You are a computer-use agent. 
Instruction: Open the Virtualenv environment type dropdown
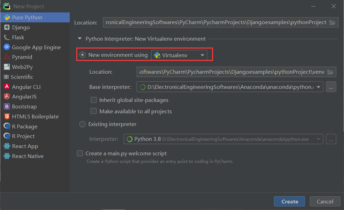pos(179,55)
